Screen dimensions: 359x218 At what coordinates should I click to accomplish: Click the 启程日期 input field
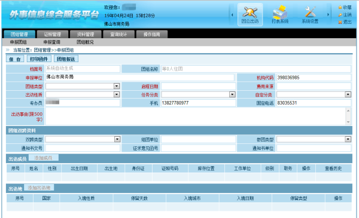(x=198, y=87)
